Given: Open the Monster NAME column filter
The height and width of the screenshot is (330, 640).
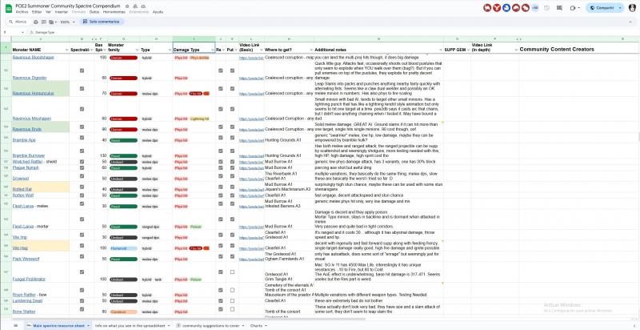Looking at the screenshot, I should 66,50.
